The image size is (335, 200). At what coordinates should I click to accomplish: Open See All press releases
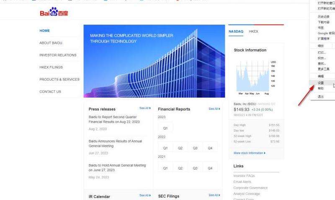coord(145,108)
